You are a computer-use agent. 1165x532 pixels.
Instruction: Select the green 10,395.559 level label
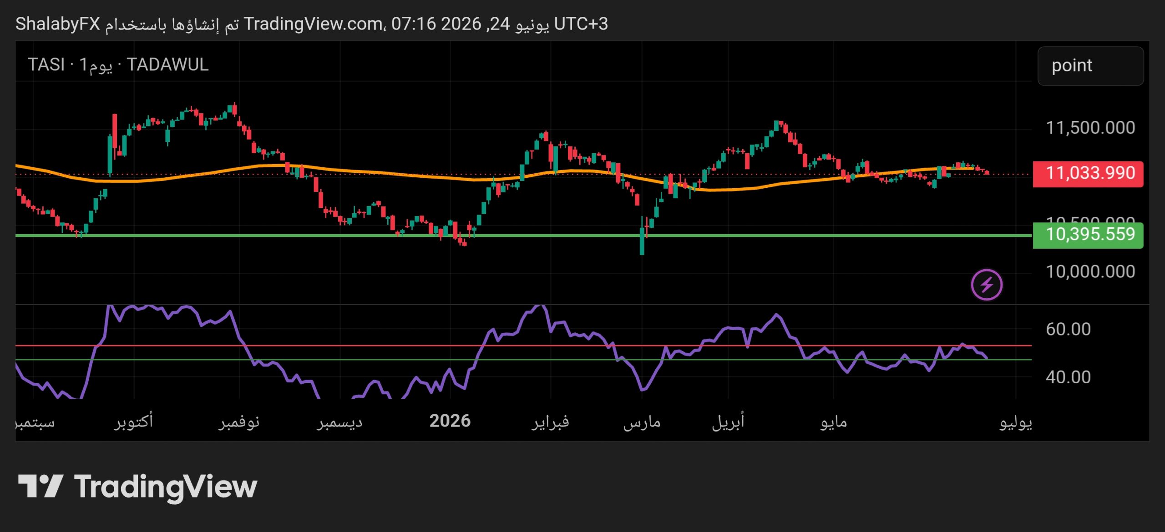click(x=1088, y=235)
